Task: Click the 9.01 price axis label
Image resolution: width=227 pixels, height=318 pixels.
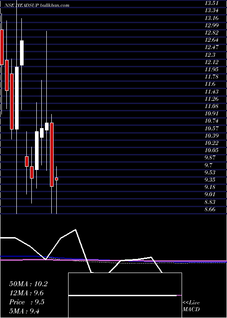Action: [210, 194]
